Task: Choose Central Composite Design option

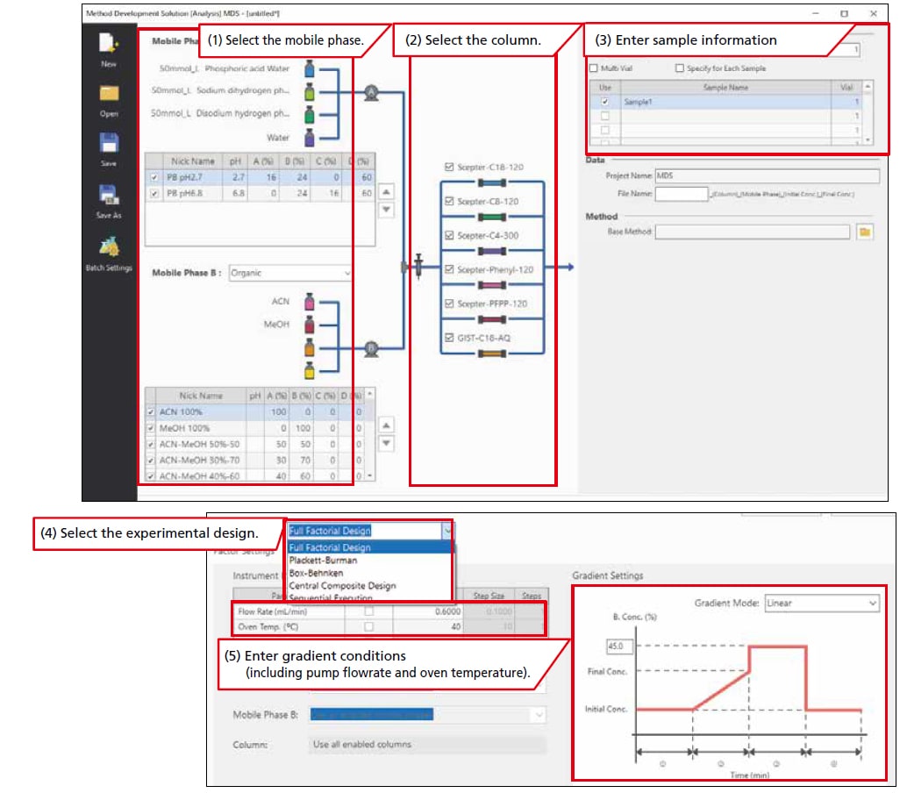Action: 342,585
